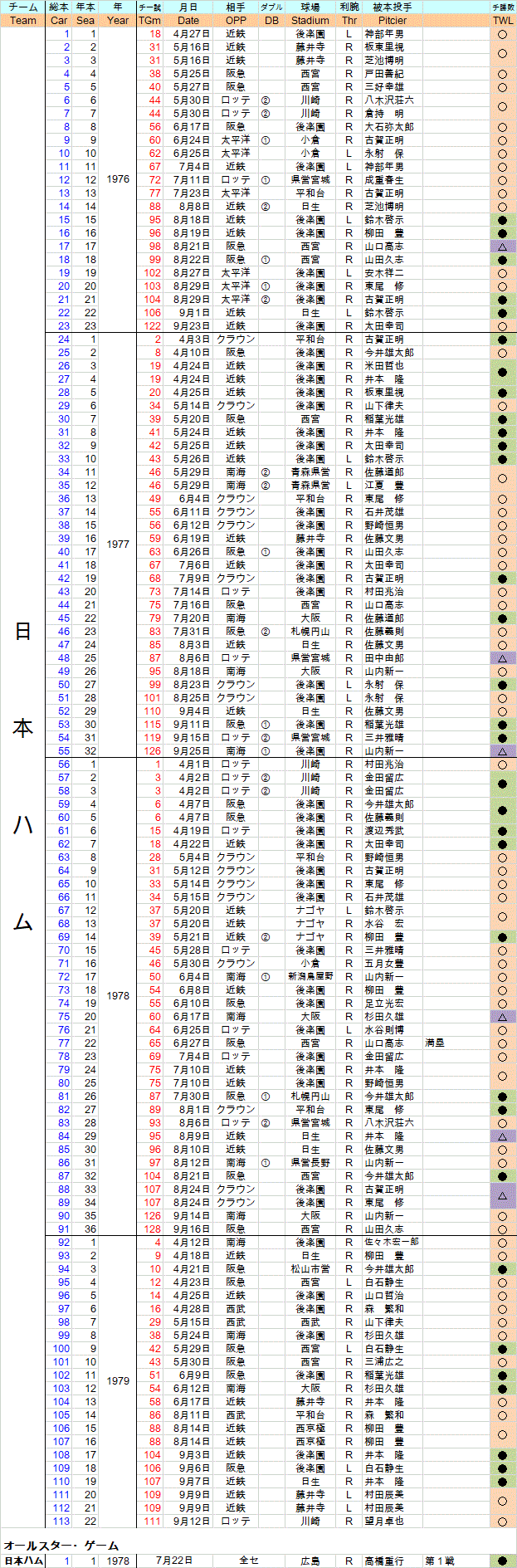Click the 'Team' header cell
The height and width of the screenshot is (1568, 517).
23,20
